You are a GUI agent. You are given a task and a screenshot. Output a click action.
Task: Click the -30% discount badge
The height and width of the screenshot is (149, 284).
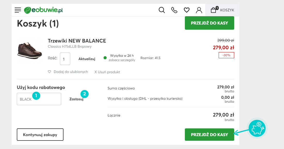[x=226, y=55]
